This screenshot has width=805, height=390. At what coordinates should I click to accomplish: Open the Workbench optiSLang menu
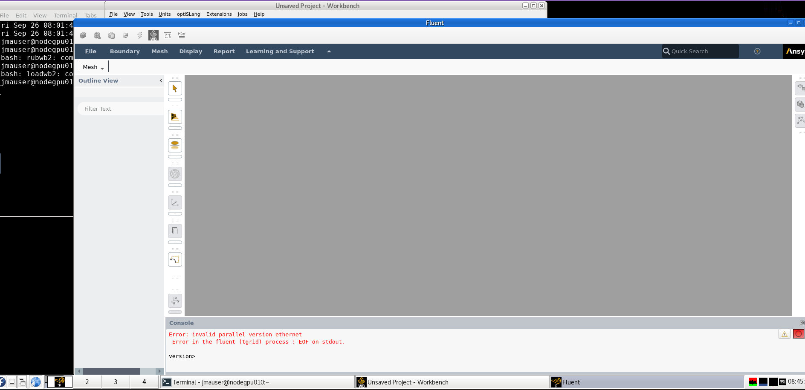pos(188,14)
